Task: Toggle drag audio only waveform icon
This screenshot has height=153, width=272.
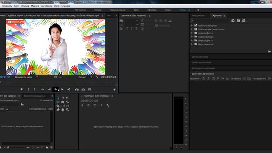Action: click(x=60, y=77)
